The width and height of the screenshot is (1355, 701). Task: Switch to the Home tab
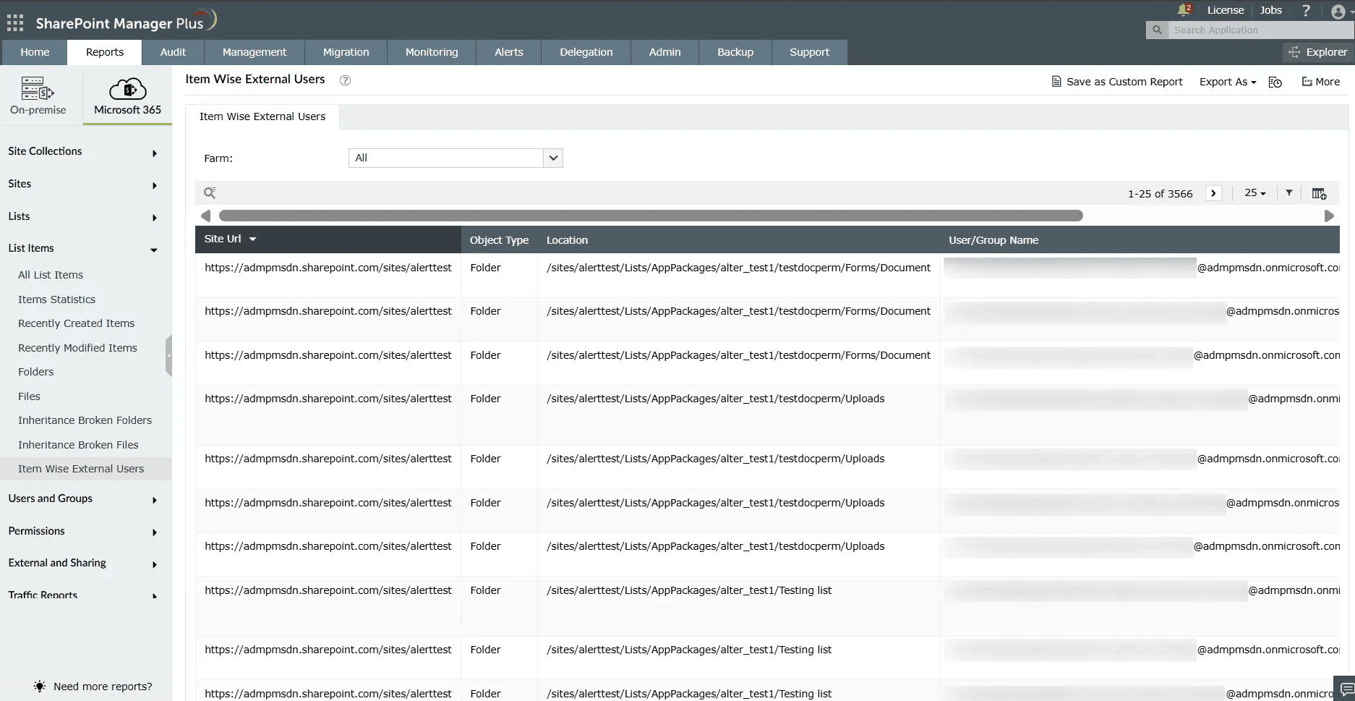(35, 52)
